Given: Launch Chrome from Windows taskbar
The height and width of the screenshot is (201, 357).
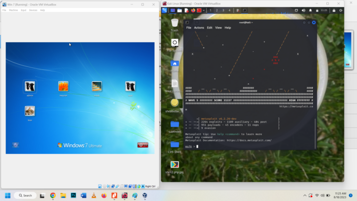Looking at the screenshot, I should 53,195.
